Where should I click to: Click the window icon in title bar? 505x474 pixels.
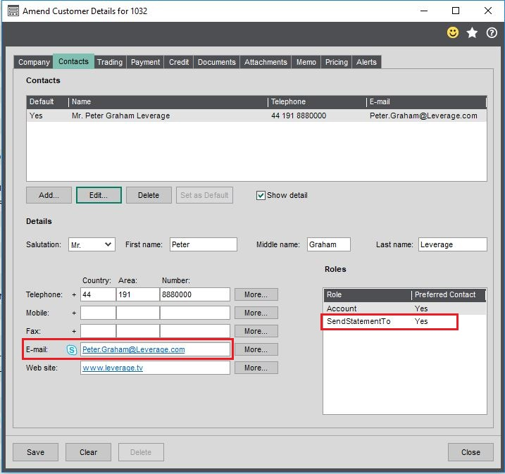[x=13, y=11]
